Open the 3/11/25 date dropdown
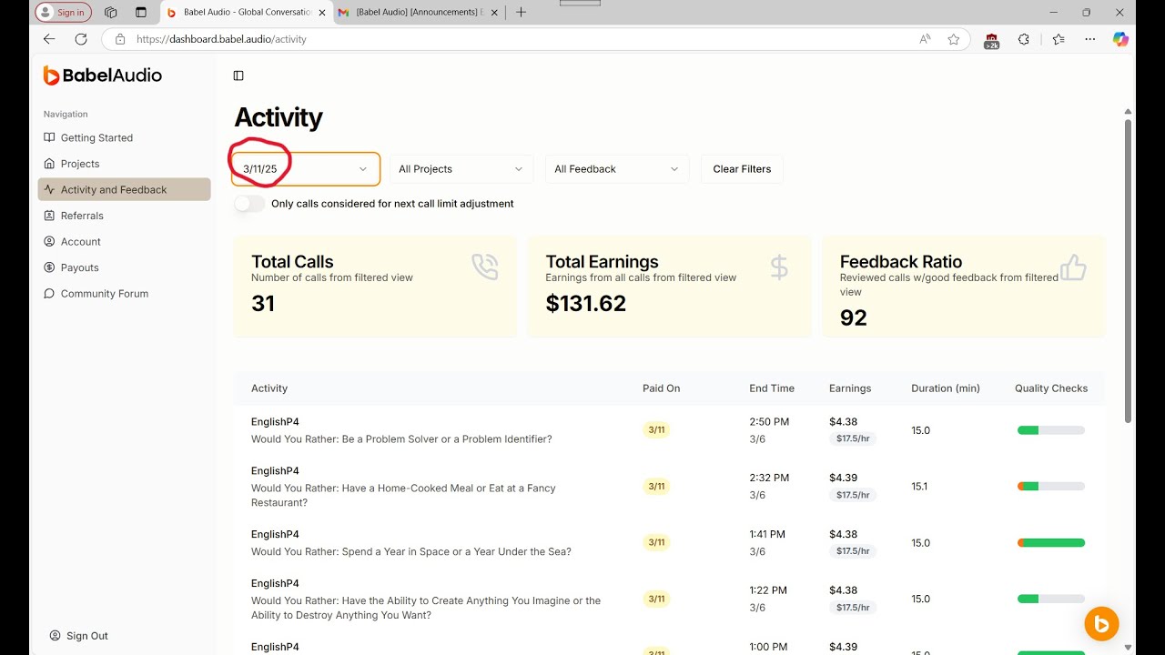1165x655 pixels. (306, 169)
